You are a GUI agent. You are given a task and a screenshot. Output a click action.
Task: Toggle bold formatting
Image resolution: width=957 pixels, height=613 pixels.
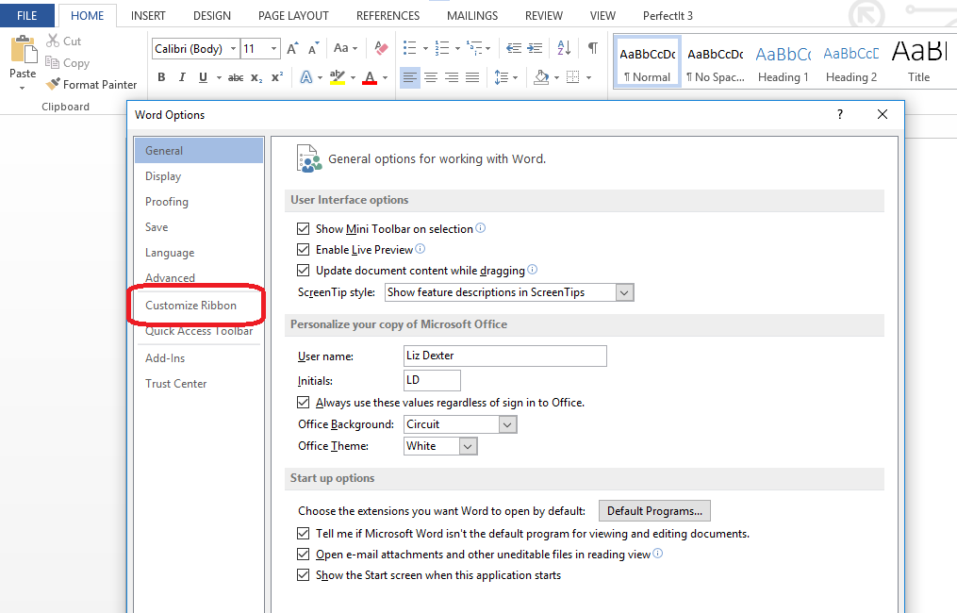tap(161, 76)
